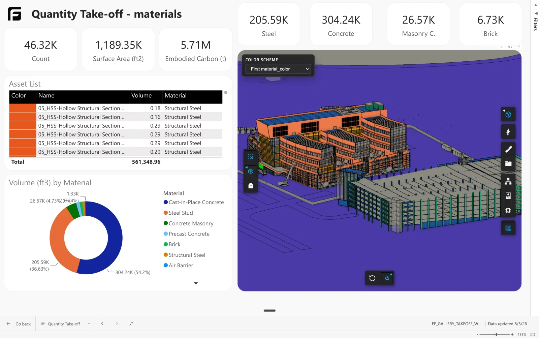This screenshot has width=539, height=338.
Task: Select Brick legend item
Action: coord(172,244)
